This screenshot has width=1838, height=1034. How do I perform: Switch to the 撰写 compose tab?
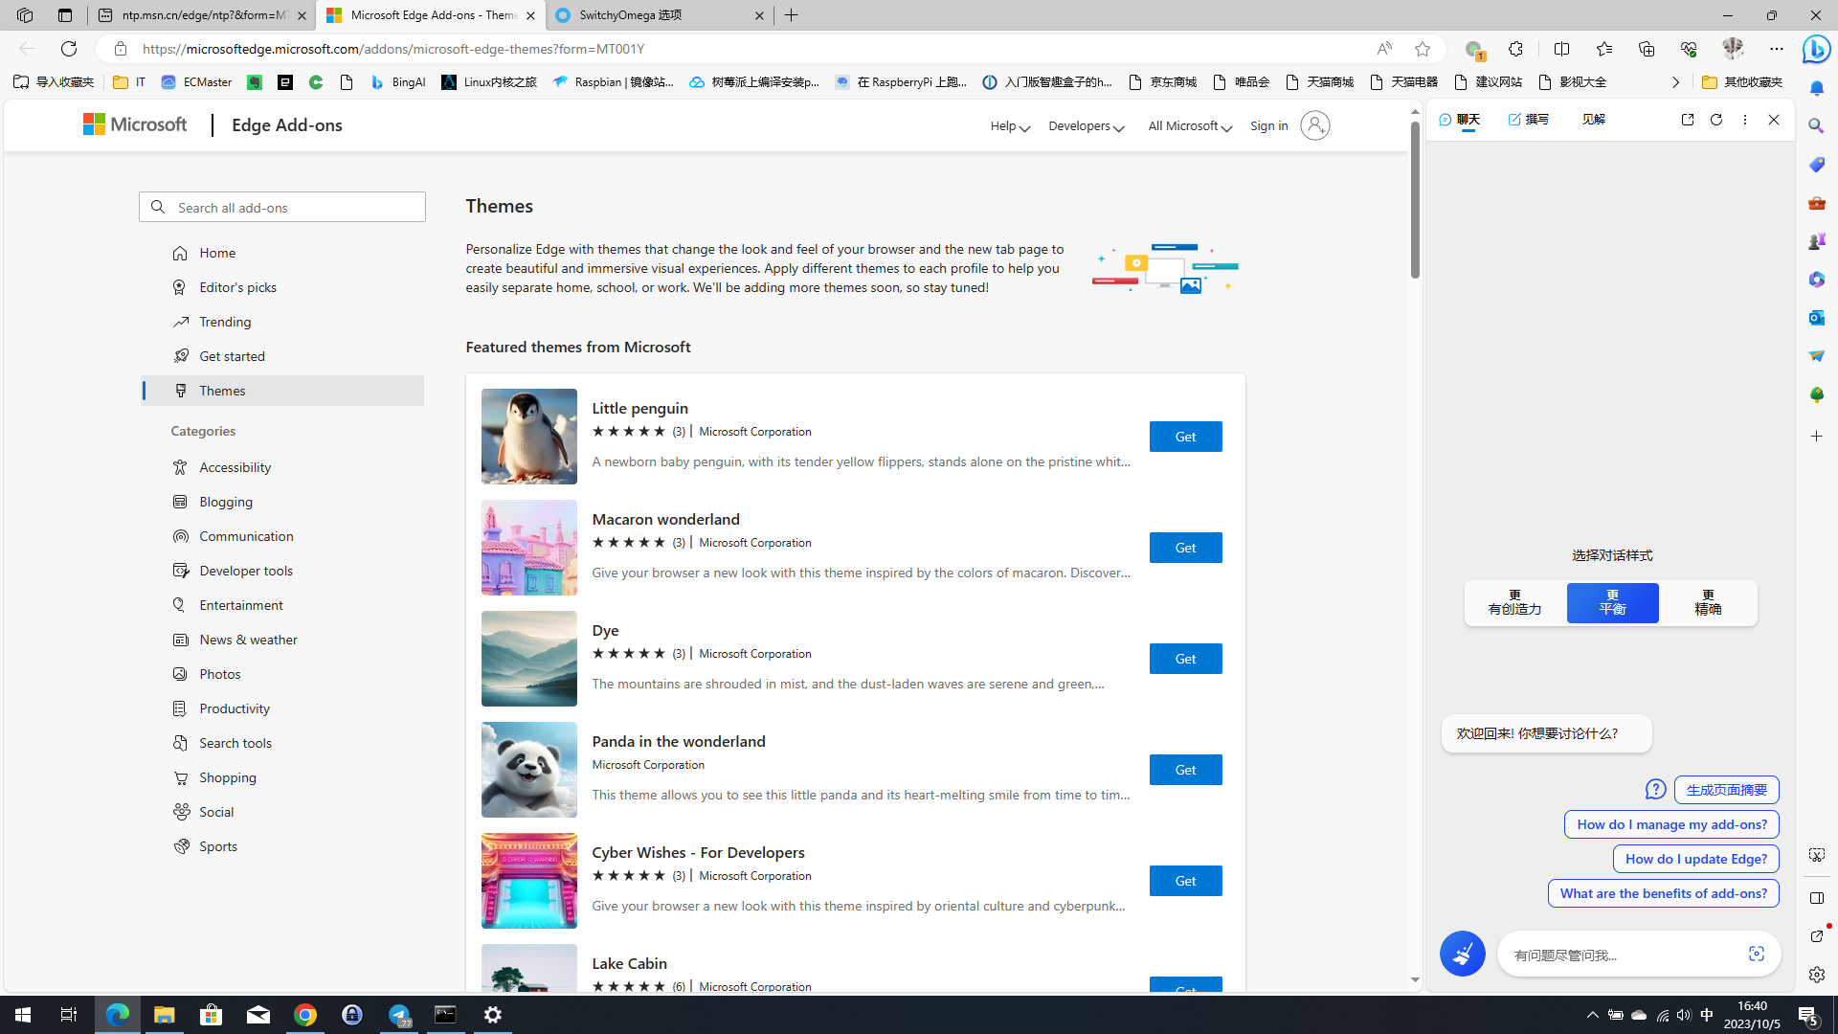click(1528, 120)
